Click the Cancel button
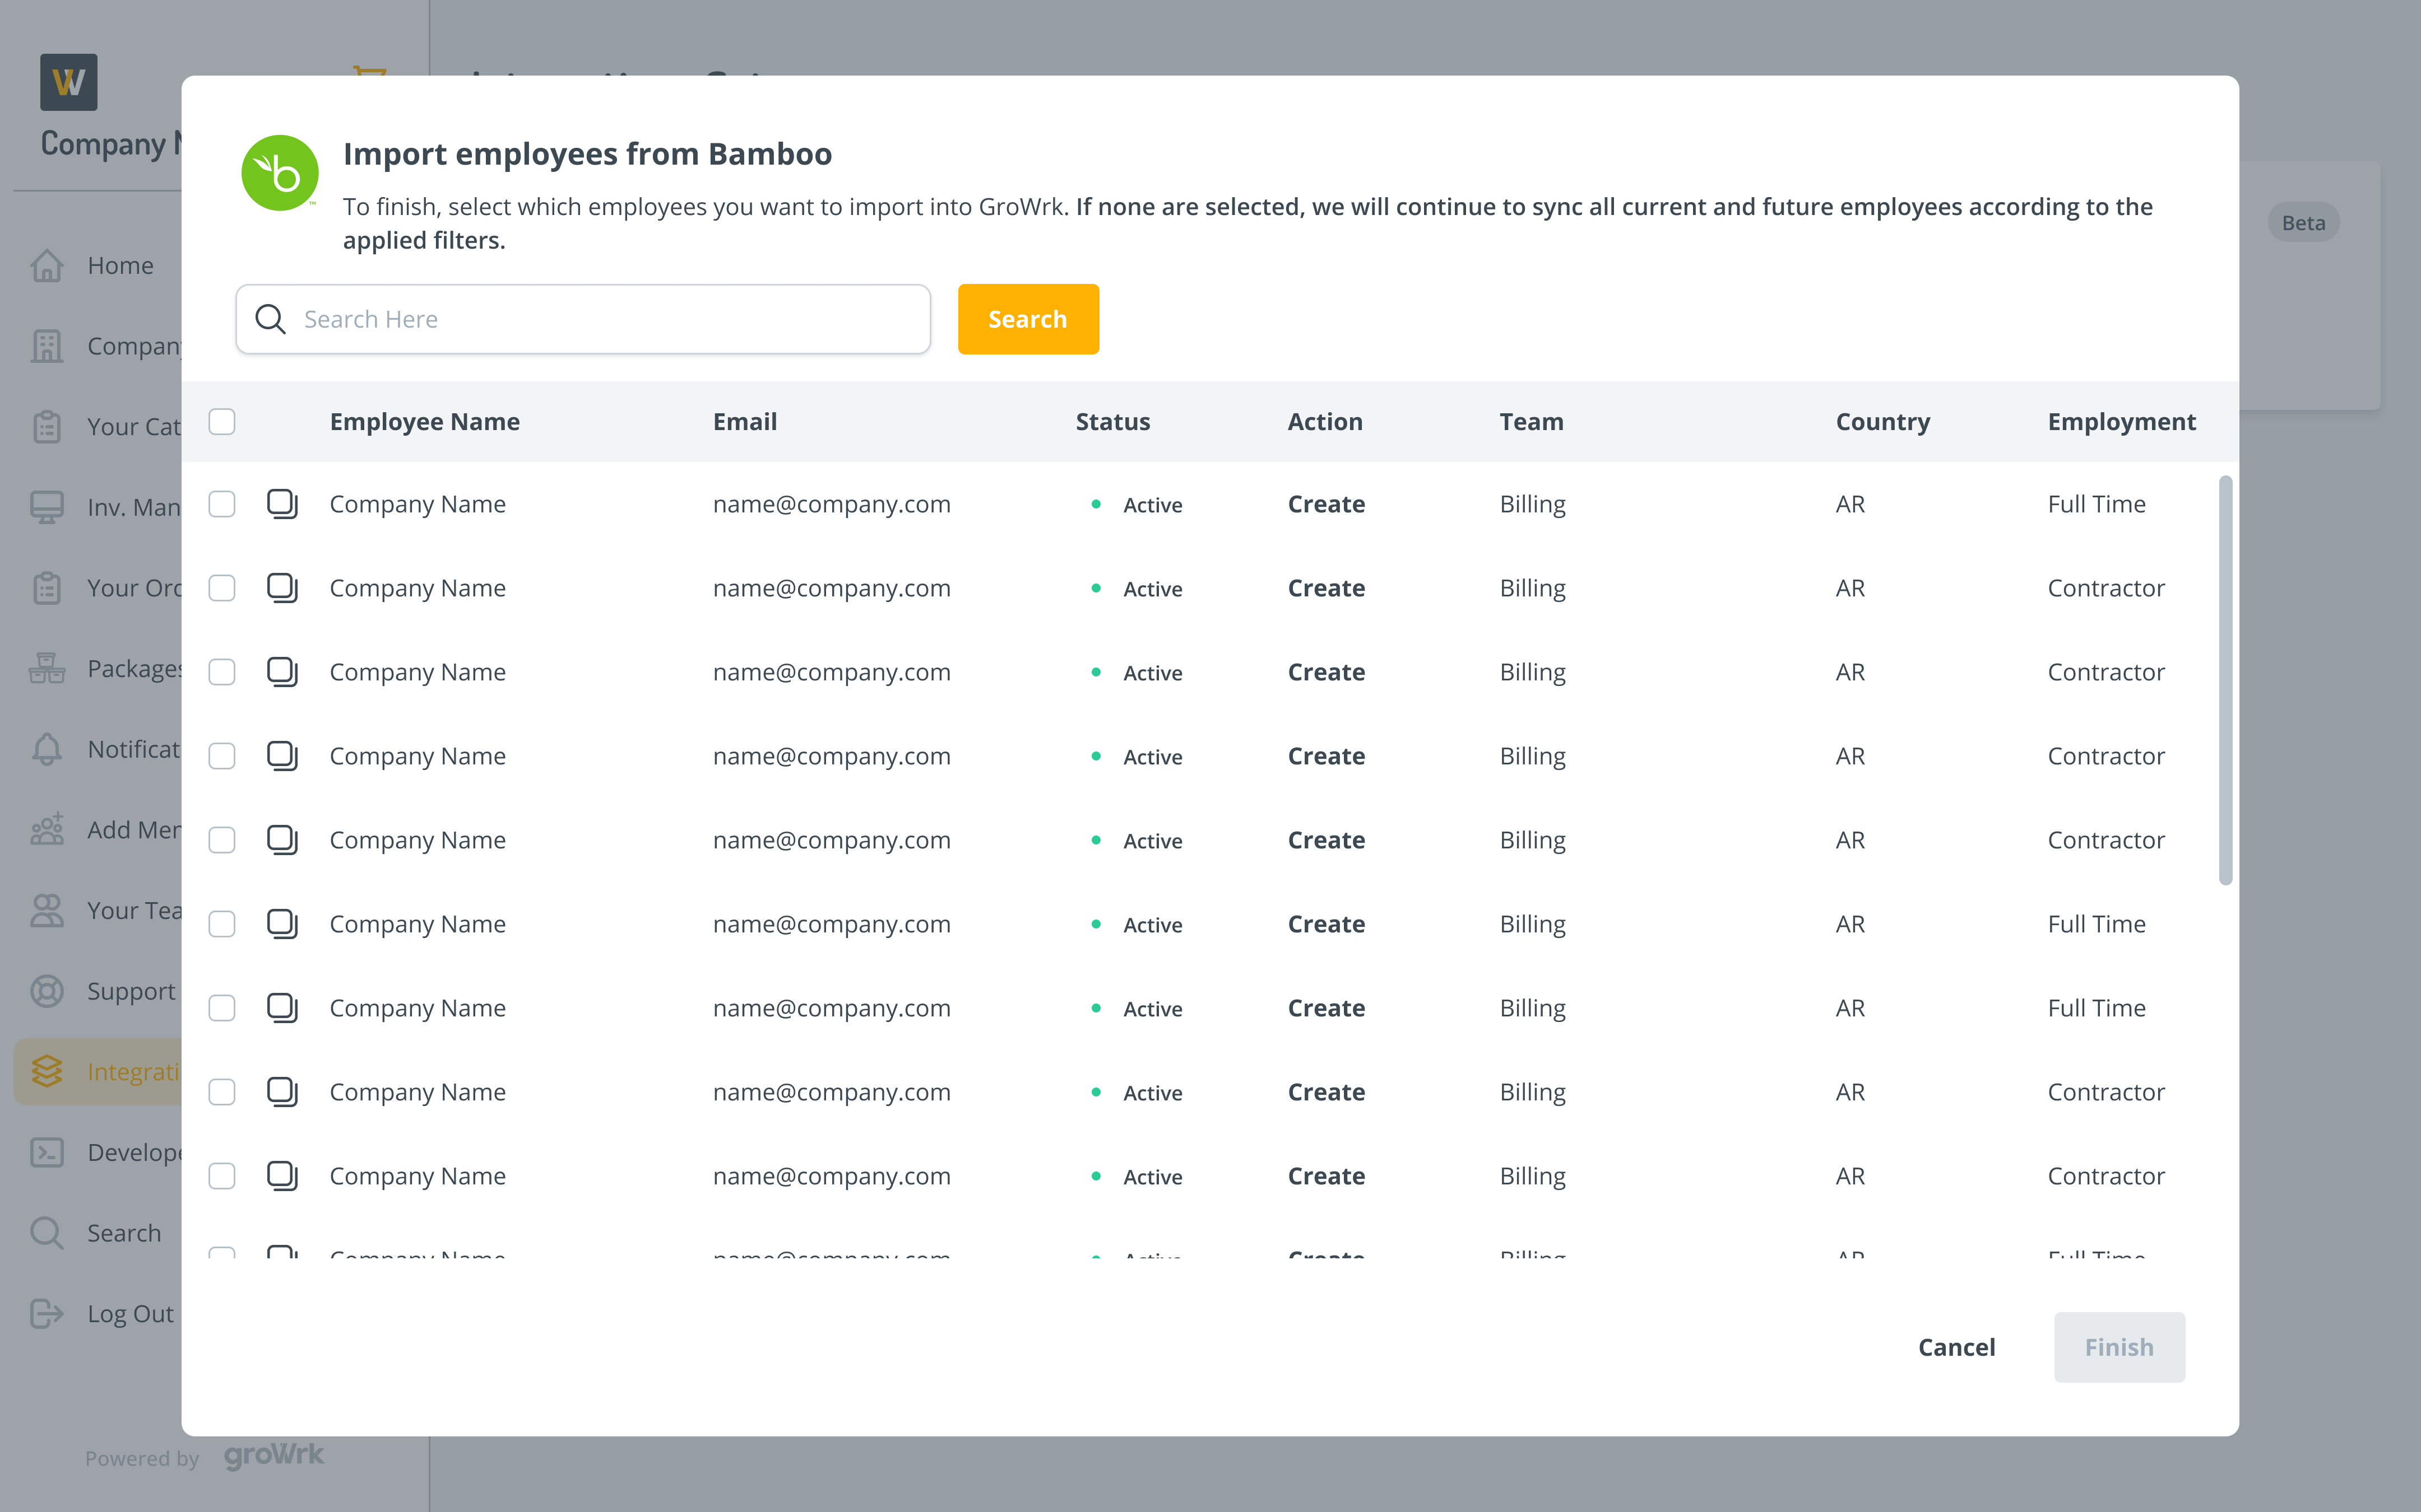Image resolution: width=2421 pixels, height=1512 pixels. (1956, 1347)
